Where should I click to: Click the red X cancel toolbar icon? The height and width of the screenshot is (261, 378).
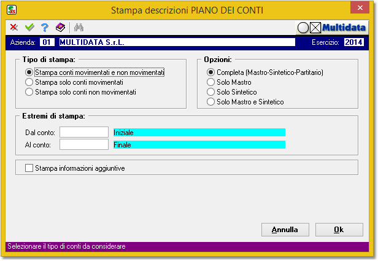(x=14, y=27)
